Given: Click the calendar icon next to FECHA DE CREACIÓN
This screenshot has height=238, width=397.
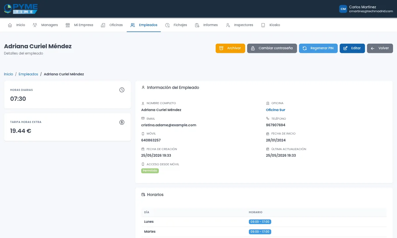Looking at the screenshot, I should point(143,149).
